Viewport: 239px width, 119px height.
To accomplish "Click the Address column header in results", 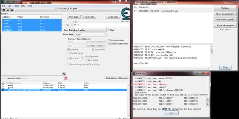I will (6, 17).
